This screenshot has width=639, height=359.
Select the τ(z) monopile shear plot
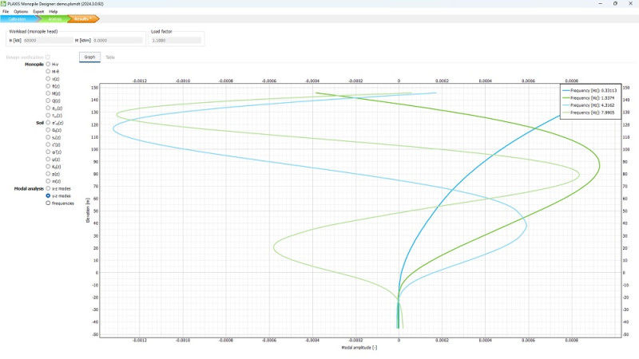pos(48,115)
